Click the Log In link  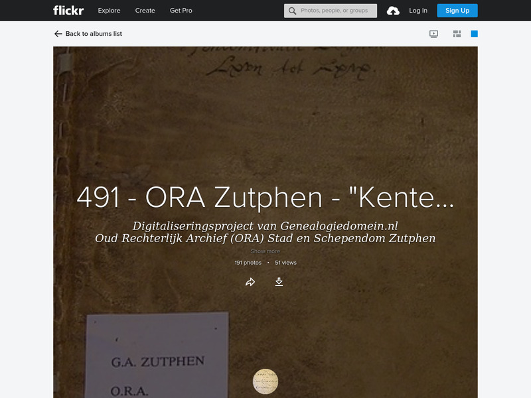pos(419,10)
